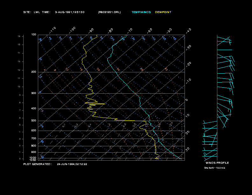
Task: Click the -100 temperature axis label
Action: click(x=72, y=30)
